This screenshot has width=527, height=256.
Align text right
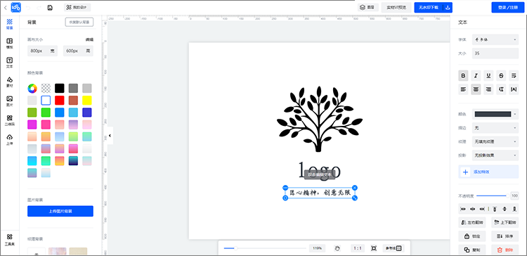[488, 89]
